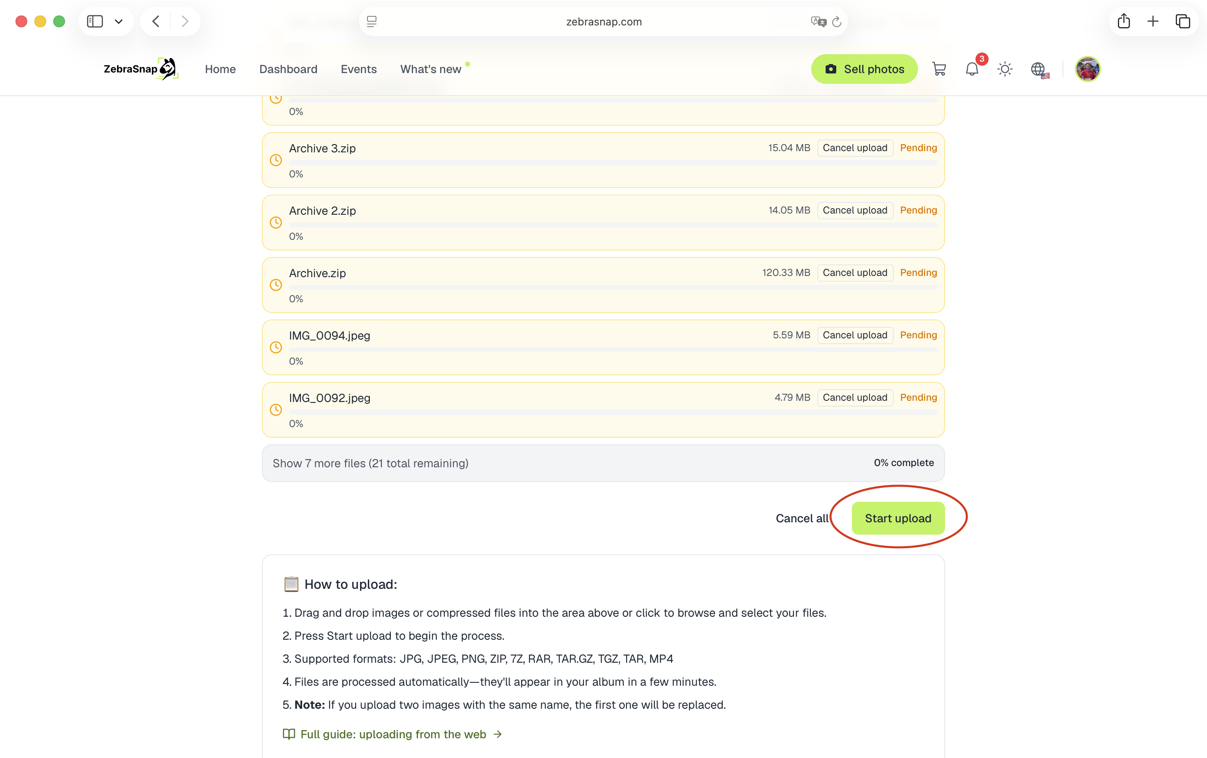This screenshot has height=758, width=1207.
Task: Click the zebrasnap.com address bar
Action: (x=603, y=21)
